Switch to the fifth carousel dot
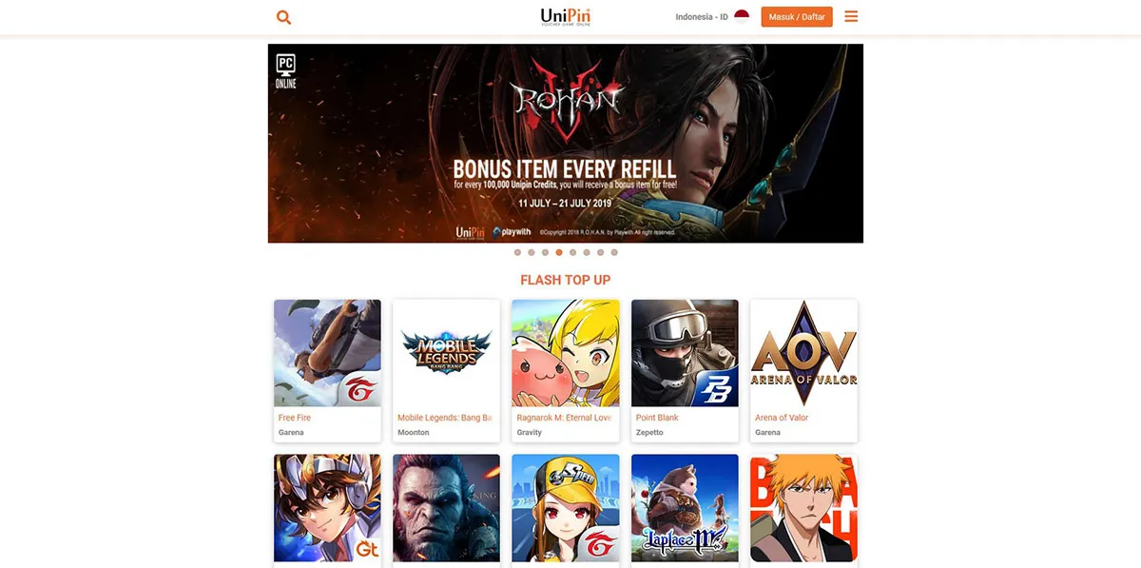The image size is (1141, 568). pos(572,252)
